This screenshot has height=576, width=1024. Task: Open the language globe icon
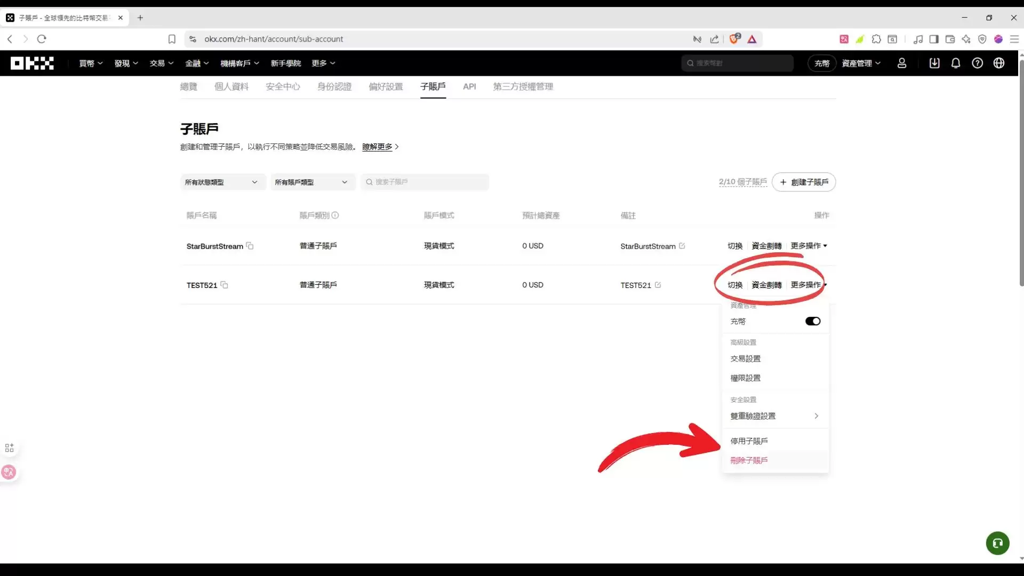pos(999,63)
